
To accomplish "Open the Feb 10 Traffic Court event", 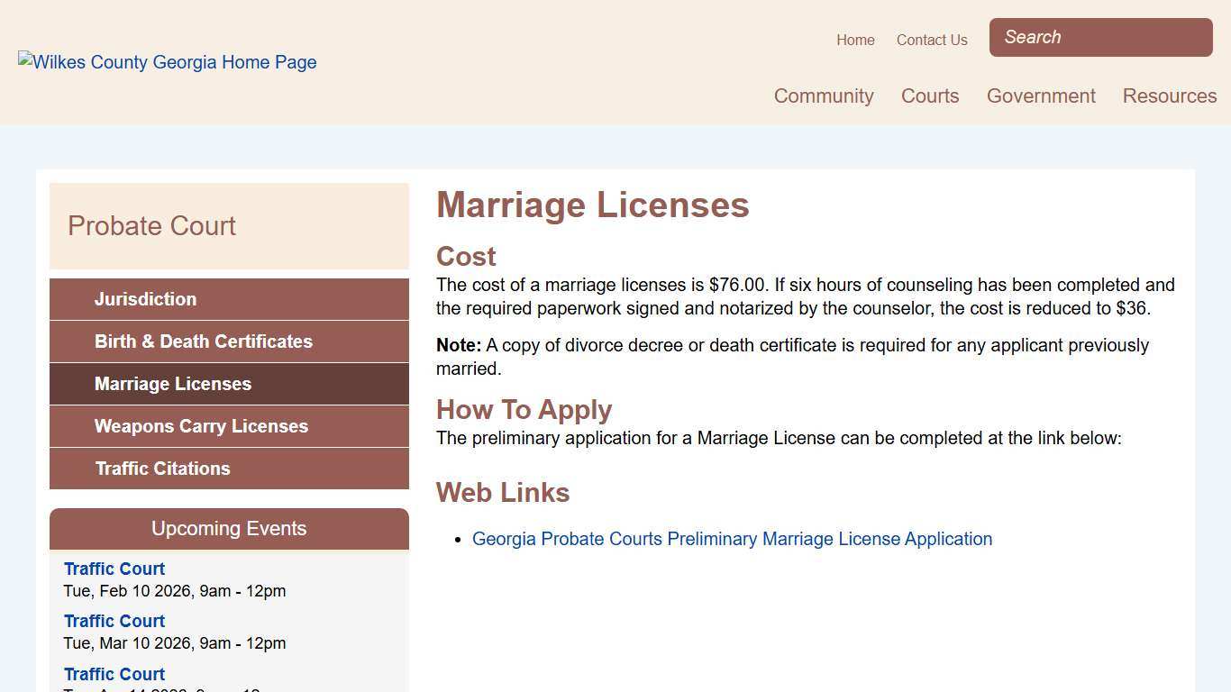I will coord(114,569).
